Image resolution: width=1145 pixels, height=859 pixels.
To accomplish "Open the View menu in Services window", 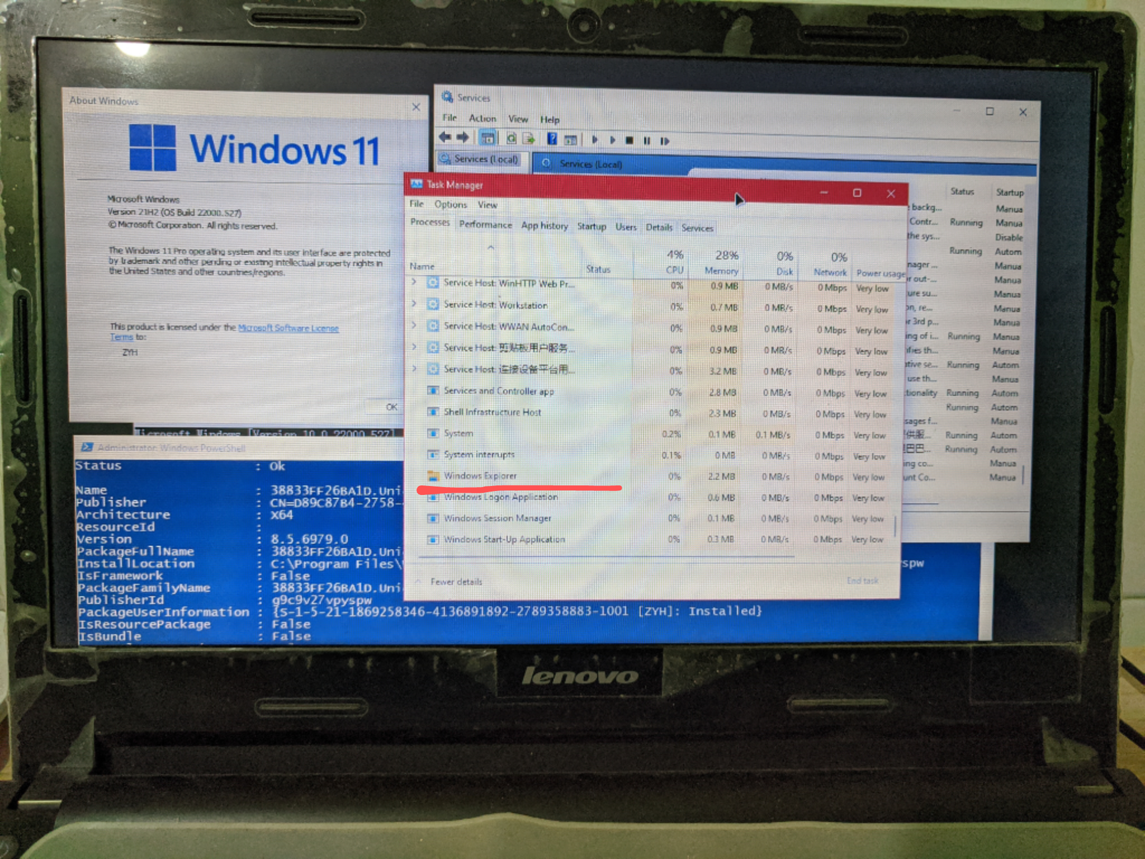I will [x=518, y=119].
